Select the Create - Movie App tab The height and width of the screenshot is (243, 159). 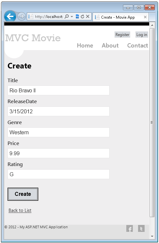point(121,17)
